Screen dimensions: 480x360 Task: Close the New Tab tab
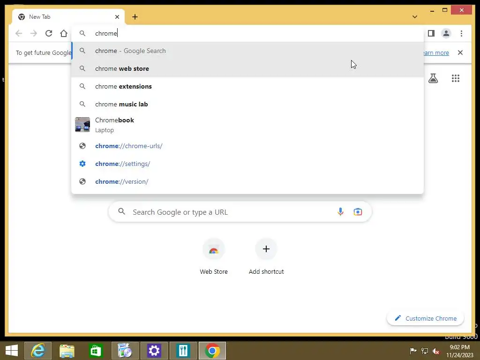(x=117, y=17)
